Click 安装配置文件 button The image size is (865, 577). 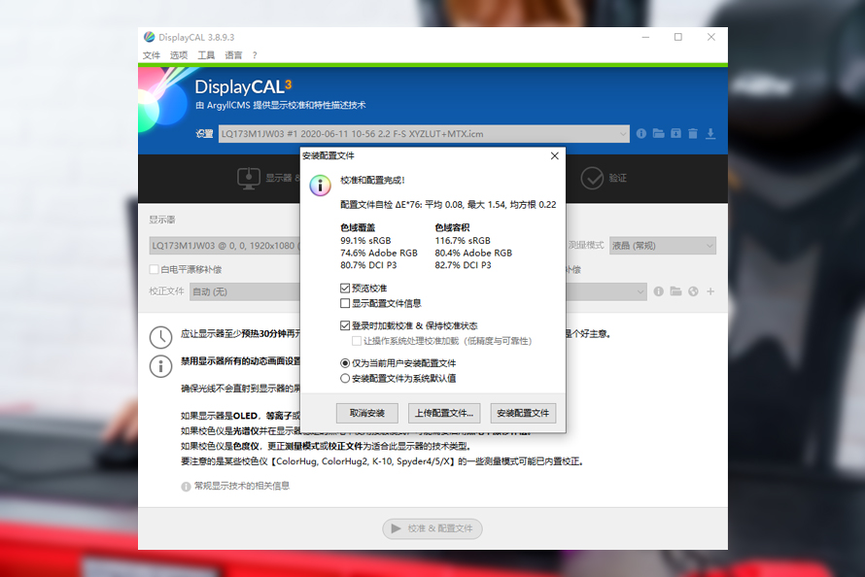(x=523, y=413)
